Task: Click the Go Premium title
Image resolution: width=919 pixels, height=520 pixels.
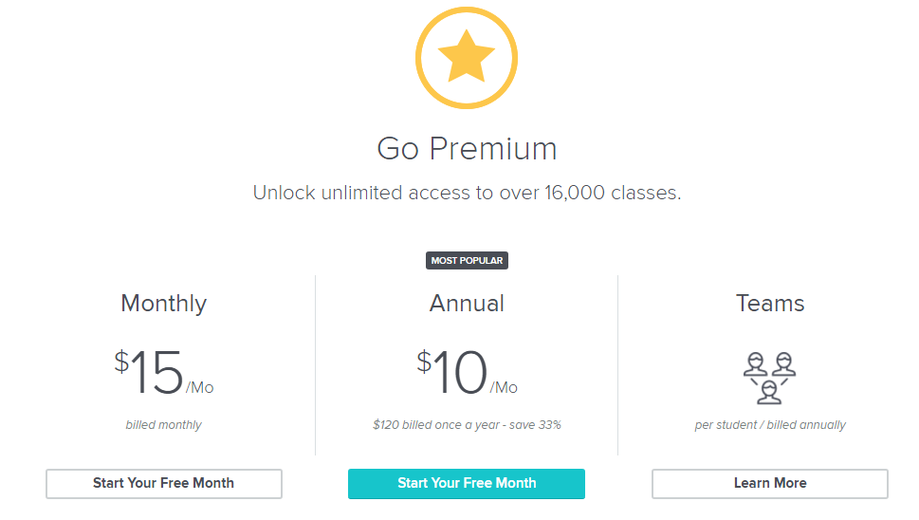Action: click(467, 148)
